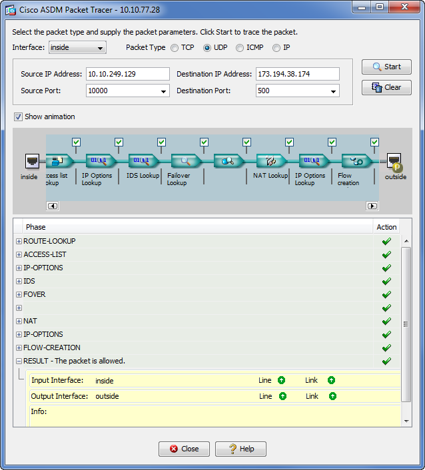The height and width of the screenshot is (470, 425).
Task: Expand the FLOW-CREATION phase
Action: pos(19,348)
